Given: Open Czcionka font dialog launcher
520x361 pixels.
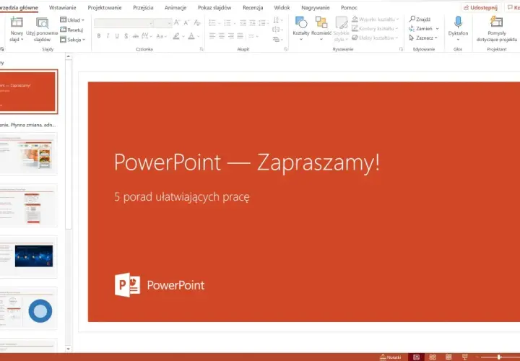Looking at the screenshot, I should point(201,49).
